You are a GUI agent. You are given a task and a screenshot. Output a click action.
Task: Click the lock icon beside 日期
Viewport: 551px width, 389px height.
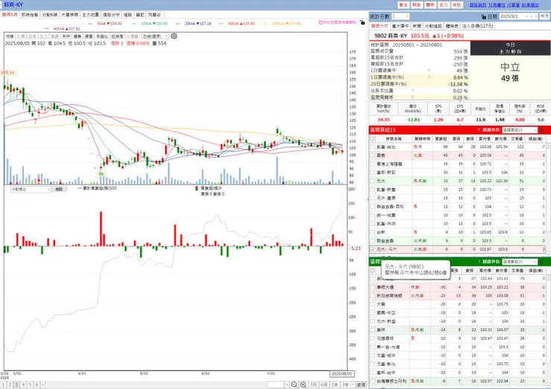[x=483, y=16]
